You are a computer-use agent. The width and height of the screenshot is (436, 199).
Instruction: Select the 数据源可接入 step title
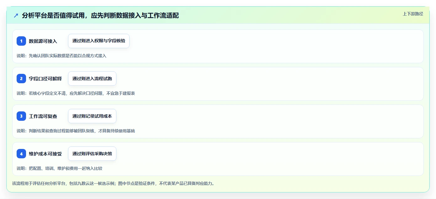tap(43, 41)
